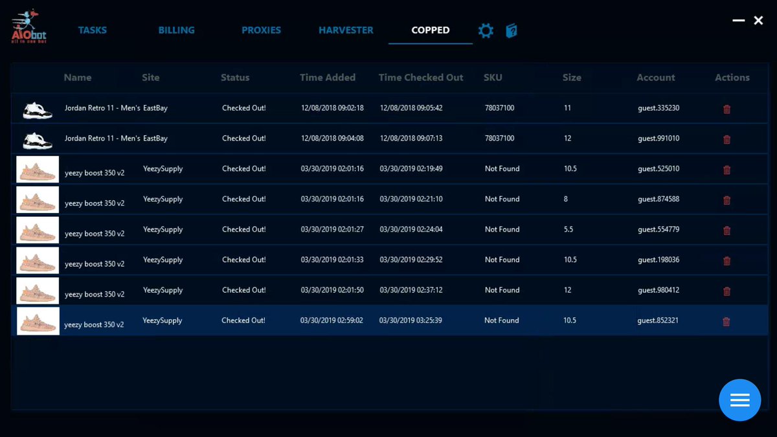Click checkout time 03/30/2019 02:29:52

(x=411, y=260)
